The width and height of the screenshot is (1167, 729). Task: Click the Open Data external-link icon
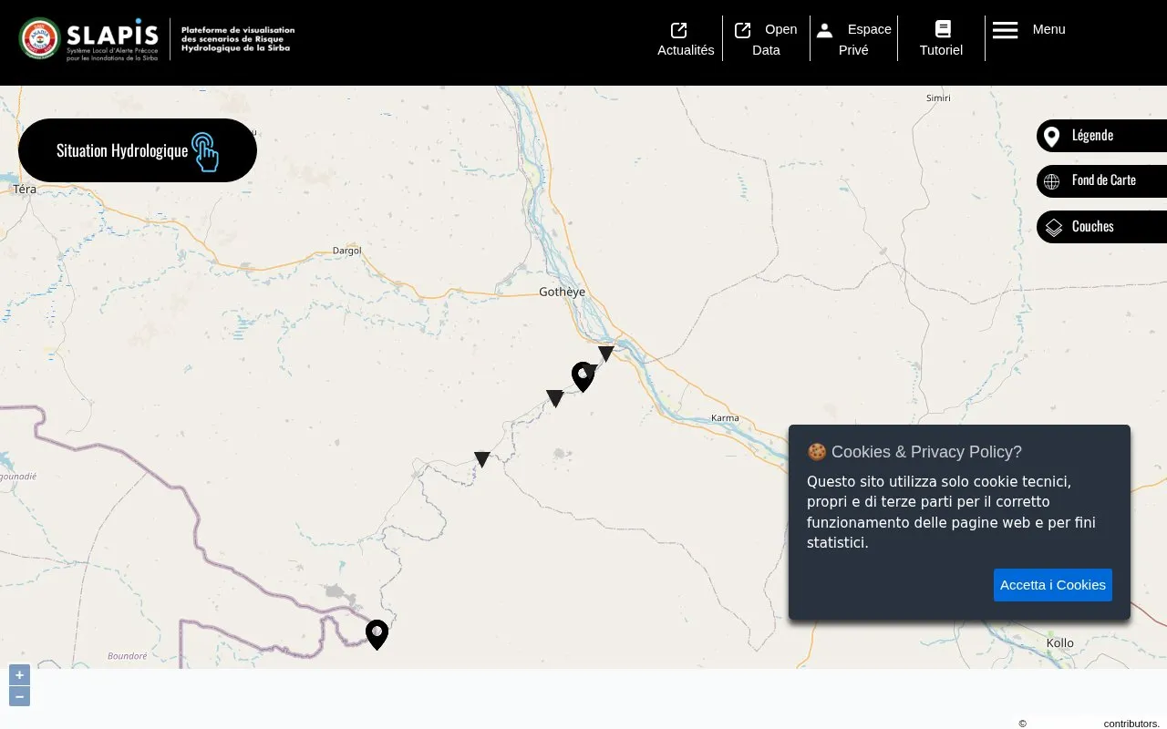pos(743,30)
